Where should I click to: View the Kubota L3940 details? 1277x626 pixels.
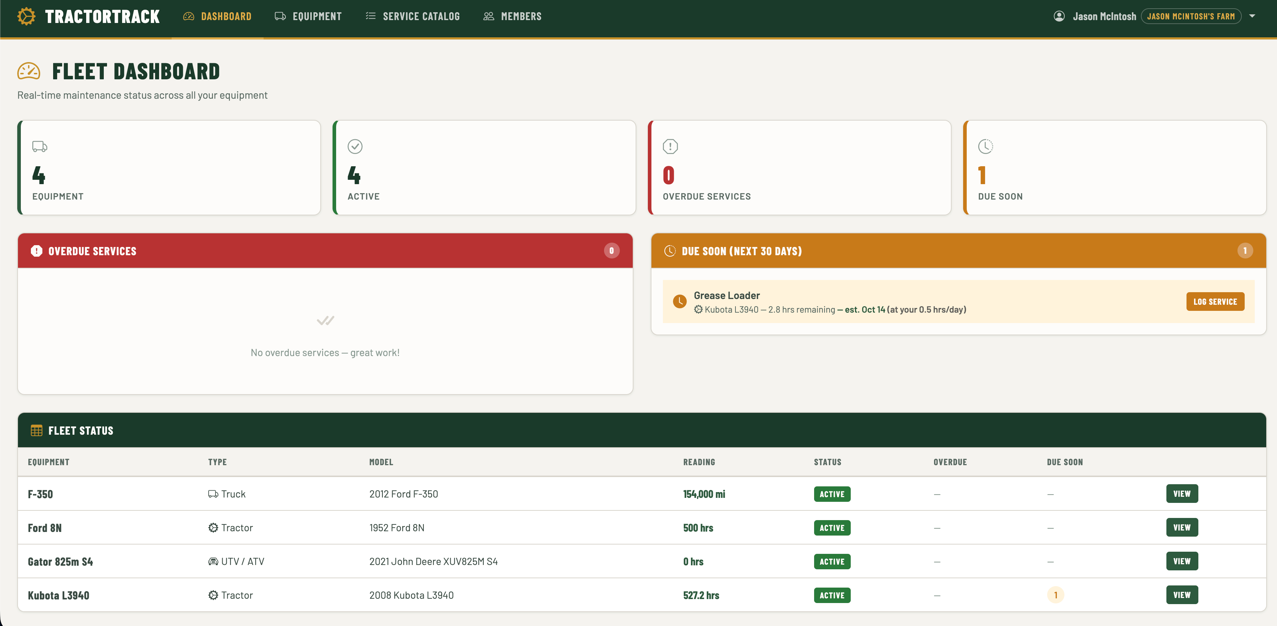click(x=1182, y=595)
